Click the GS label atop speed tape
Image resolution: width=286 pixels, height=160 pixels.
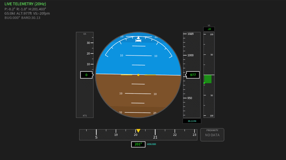point(84,34)
